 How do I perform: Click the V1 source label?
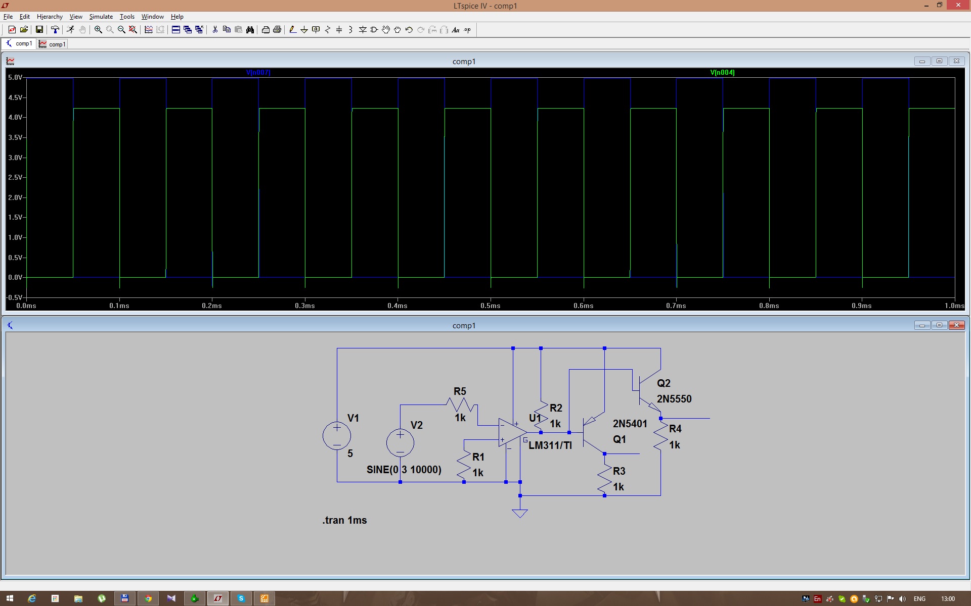[353, 418]
